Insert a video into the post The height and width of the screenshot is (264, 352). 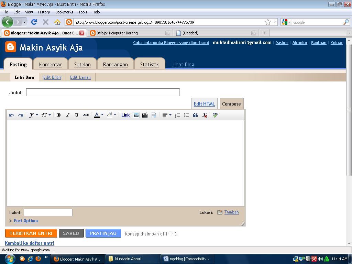145,115
